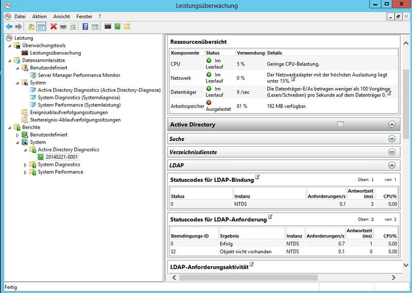Click '192 MB verfügbar.' details text

[x=287, y=106]
